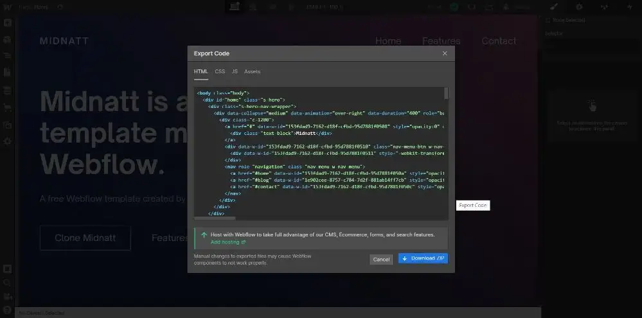Open the Pages panel
The height and width of the screenshot is (318, 642).
point(7,73)
